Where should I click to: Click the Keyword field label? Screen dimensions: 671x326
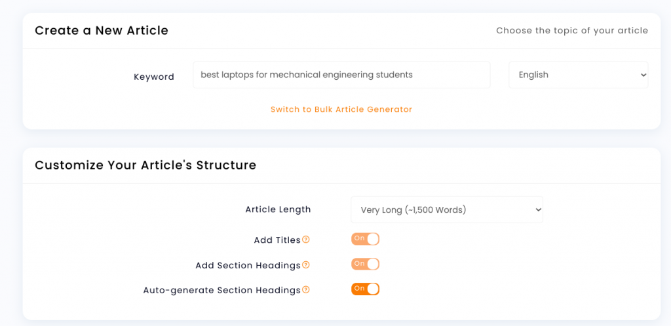tap(154, 77)
